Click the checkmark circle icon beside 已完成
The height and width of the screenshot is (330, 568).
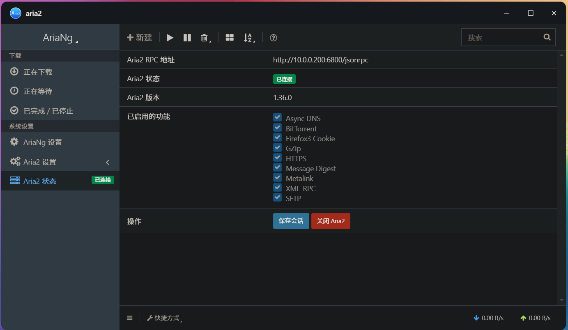pyautogui.click(x=14, y=110)
